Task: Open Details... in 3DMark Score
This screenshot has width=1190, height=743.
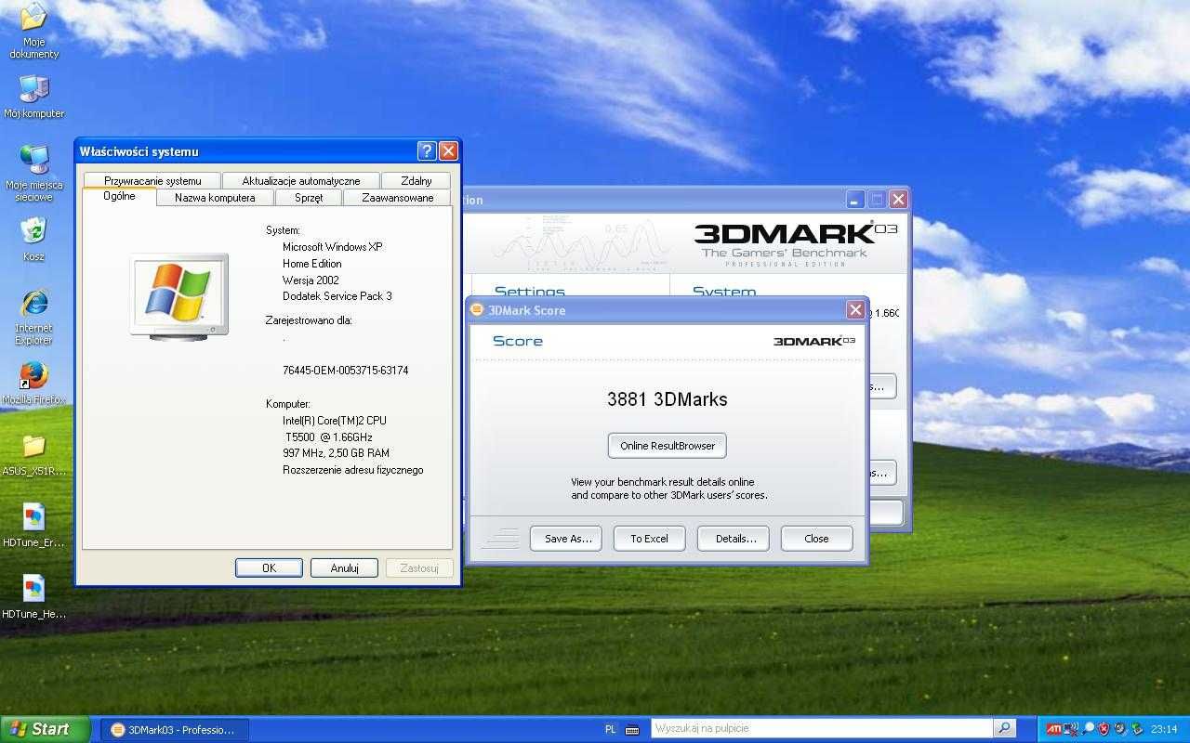Action: [734, 538]
